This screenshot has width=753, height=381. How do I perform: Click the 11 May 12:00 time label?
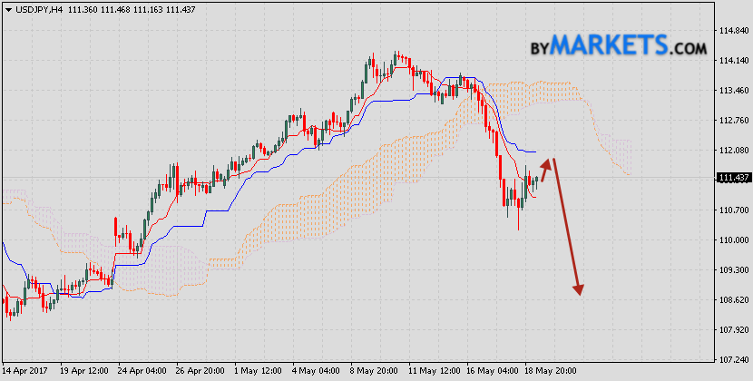point(435,371)
